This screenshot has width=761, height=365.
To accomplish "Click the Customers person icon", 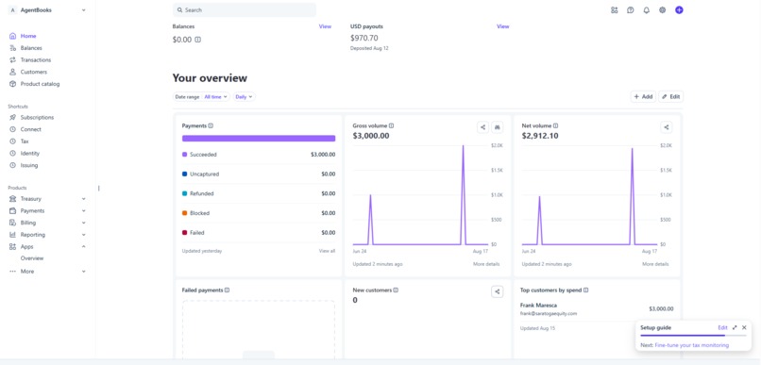I will tap(12, 72).
